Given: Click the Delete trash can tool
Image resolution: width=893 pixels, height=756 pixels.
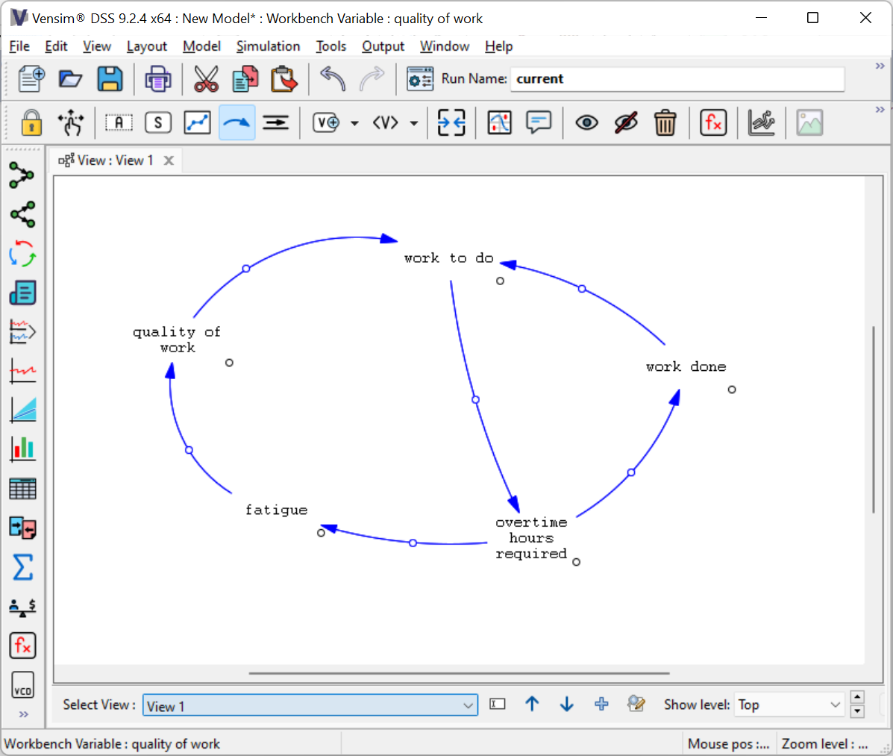Looking at the screenshot, I should pos(665,123).
